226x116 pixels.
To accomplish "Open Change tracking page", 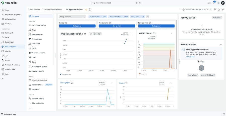I will [x=38, y=103].
